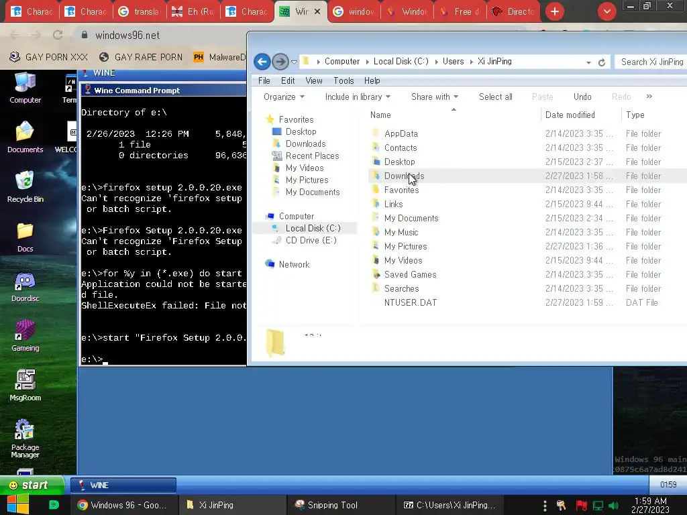
Task: Open MsgRoom desktop shortcut
Action: pyautogui.click(x=25, y=386)
